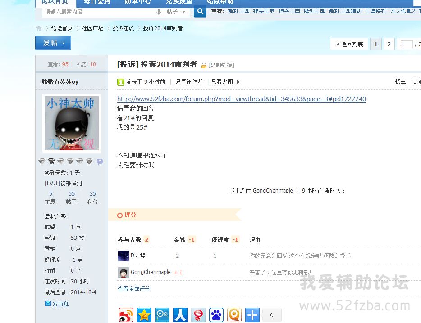Viewport: 421px width, 323px height.
Task: Click hot search 街机三国辅助
Action: pyautogui.click(x=345, y=11)
